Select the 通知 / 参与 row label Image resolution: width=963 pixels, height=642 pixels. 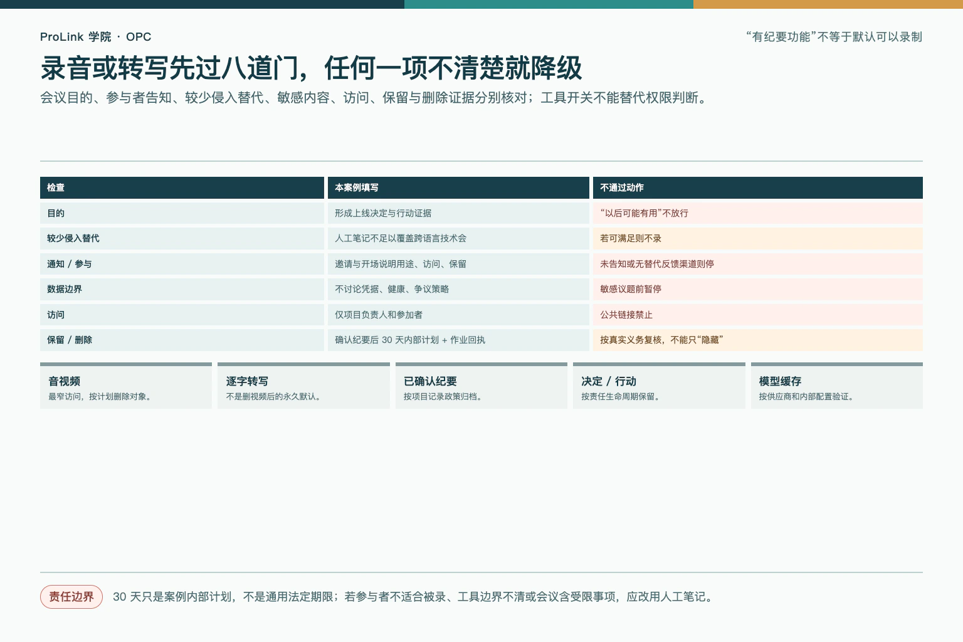[182, 264]
